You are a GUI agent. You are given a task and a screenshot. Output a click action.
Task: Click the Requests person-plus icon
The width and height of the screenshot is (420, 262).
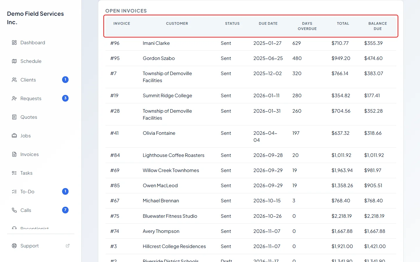14,98
